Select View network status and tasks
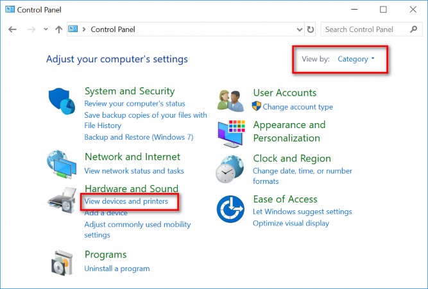 tap(134, 171)
